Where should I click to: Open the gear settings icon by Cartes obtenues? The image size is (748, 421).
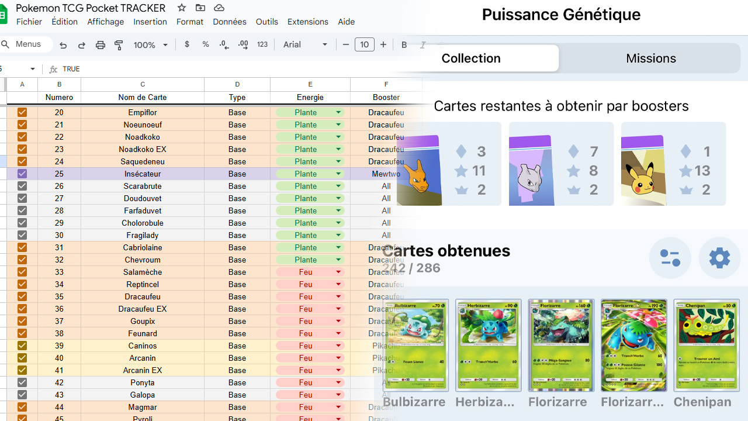719,258
